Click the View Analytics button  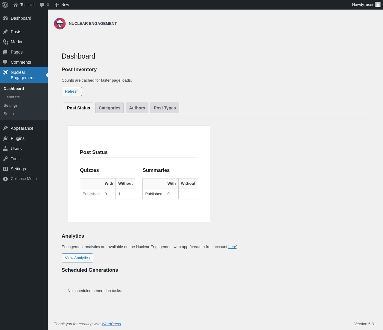[x=77, y=258]
